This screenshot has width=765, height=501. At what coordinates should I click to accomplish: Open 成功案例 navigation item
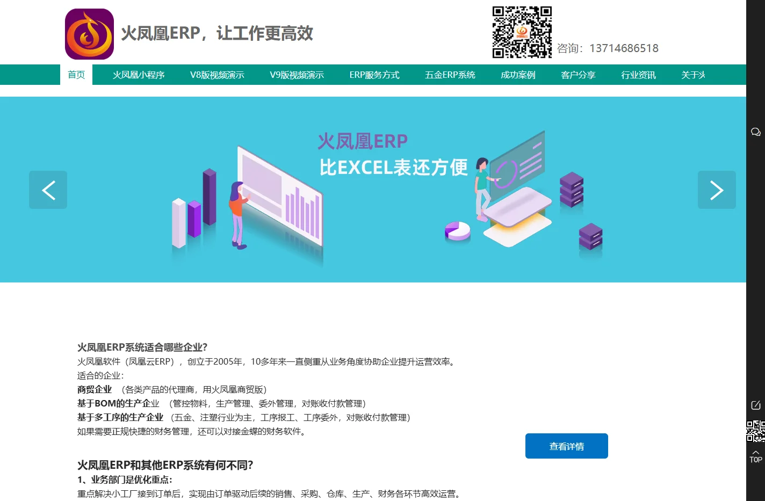(x=518, y=75)
